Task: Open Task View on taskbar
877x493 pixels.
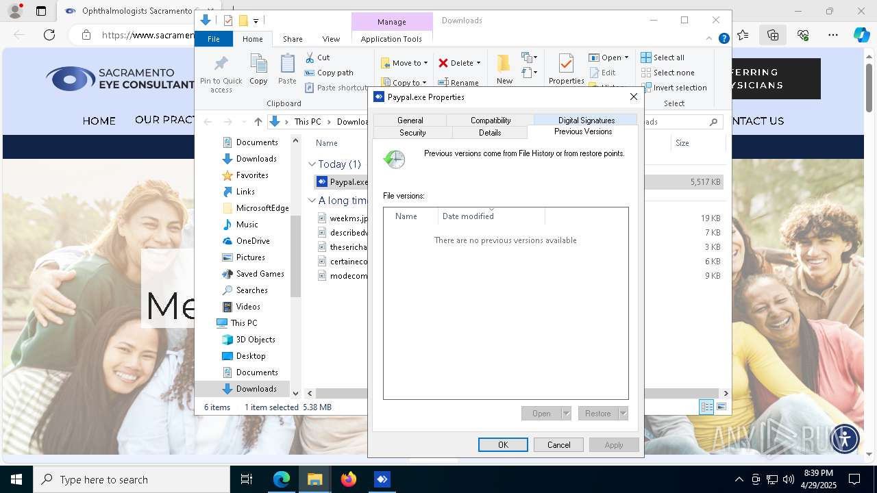Action: click(247, 479)
